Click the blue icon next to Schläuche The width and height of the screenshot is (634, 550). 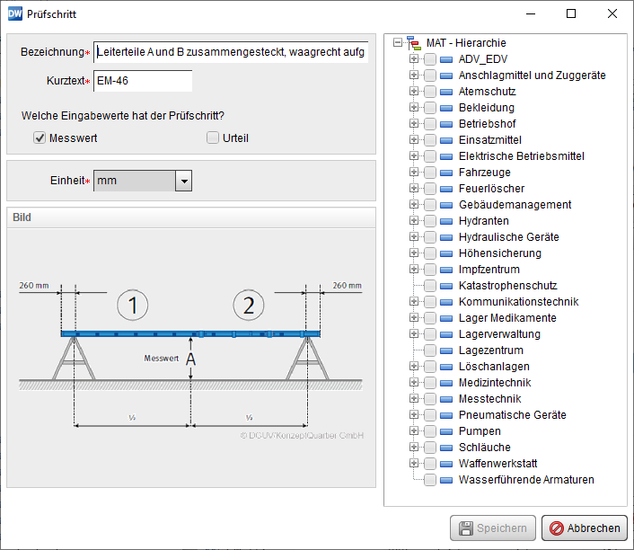click(x=447, y=448)
